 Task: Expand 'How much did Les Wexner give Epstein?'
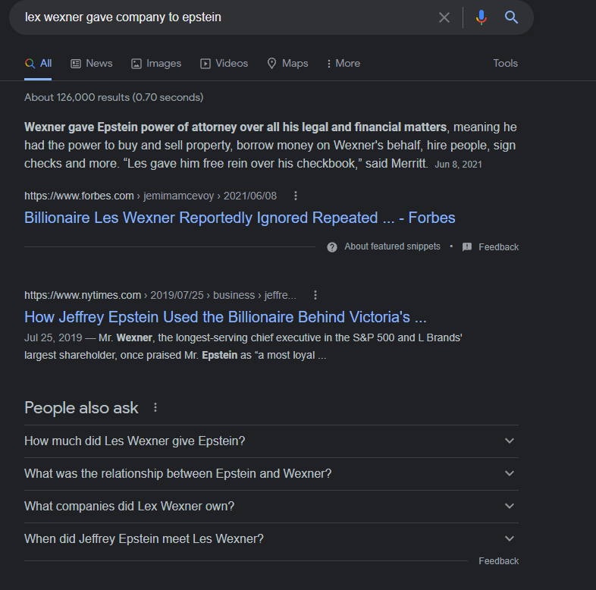(x=271, y=441)
